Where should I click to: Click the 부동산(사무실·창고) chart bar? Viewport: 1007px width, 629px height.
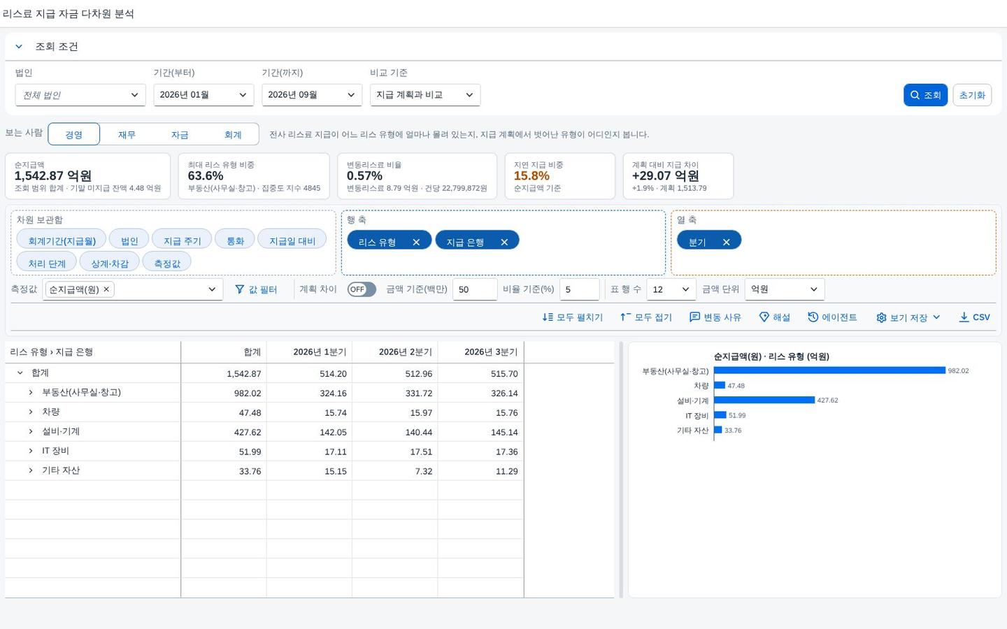tap(830, 370)
